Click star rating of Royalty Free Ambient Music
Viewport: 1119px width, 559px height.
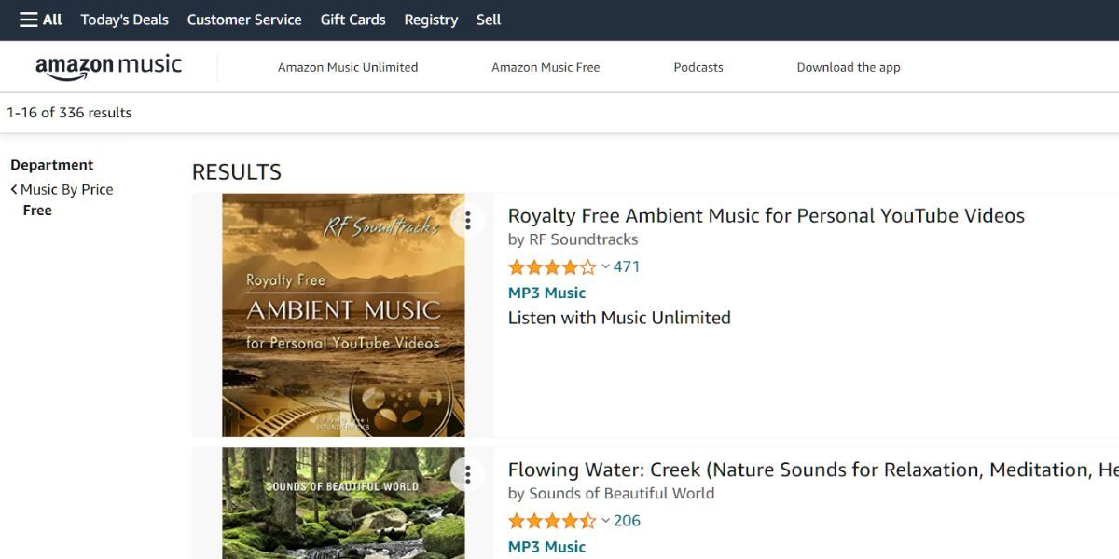click(x=551, y=267)
